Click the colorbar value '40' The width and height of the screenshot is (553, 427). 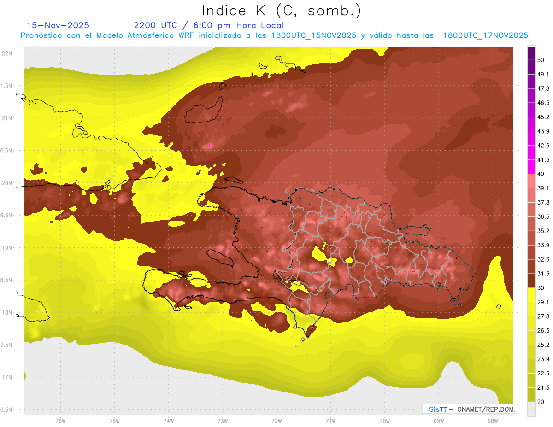pyautogui.click(x=542, y=174)
